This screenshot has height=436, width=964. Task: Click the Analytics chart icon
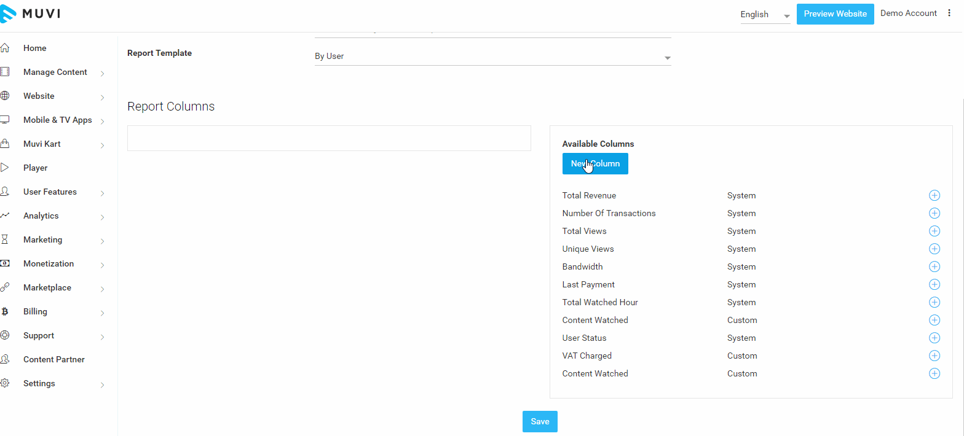[5, 216]
